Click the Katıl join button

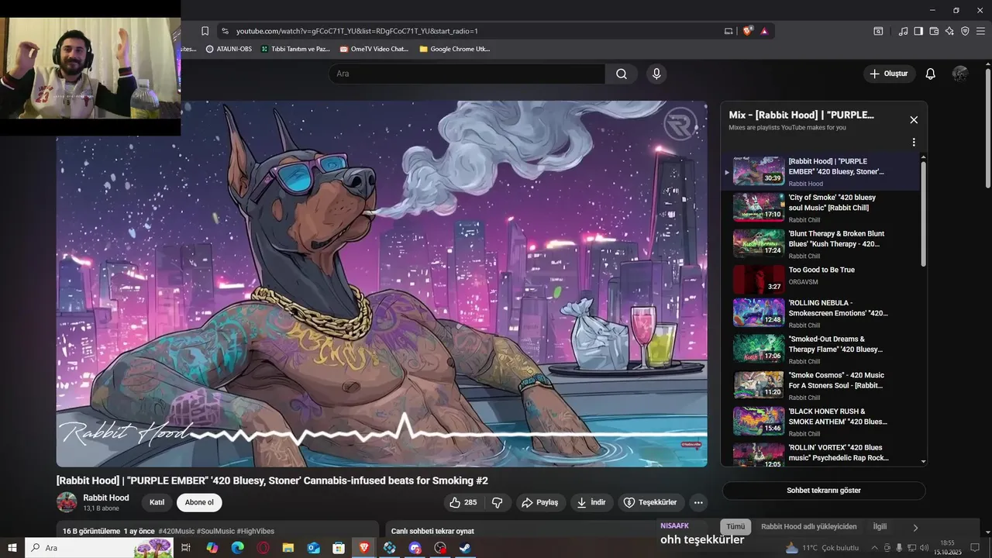click(x=157, y=502)
